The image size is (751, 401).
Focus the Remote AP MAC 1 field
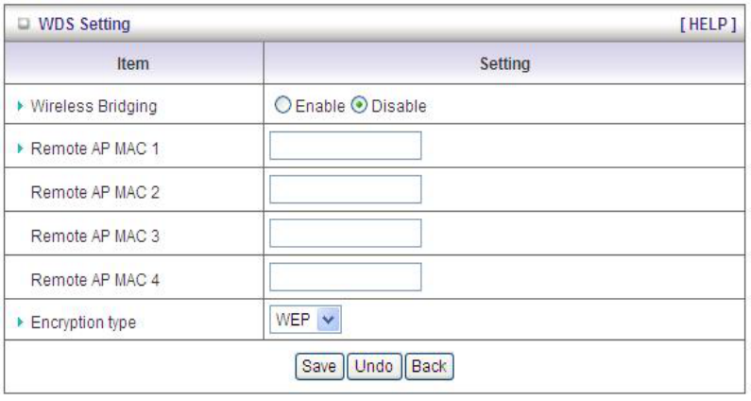tap(345, 146)
